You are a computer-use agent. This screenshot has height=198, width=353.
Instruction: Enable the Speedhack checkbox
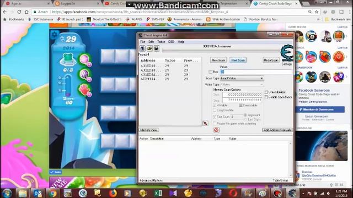[266, 97]
